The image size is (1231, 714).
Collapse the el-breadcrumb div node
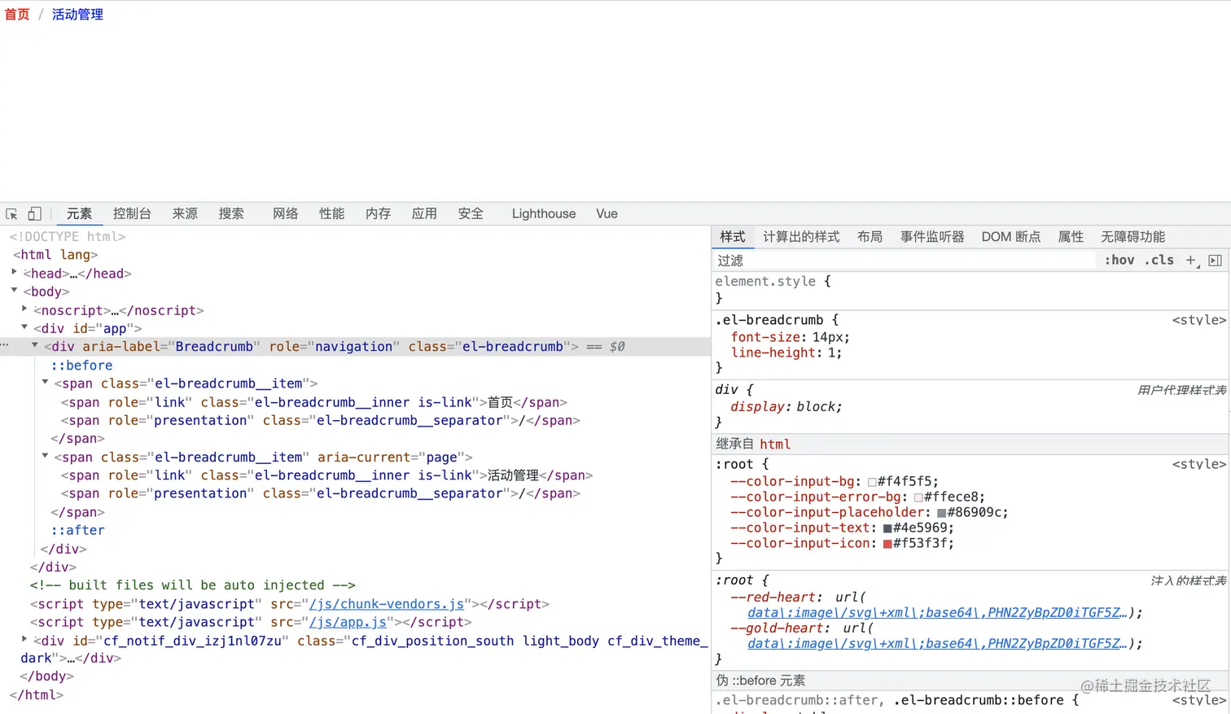tap(35, 346)
